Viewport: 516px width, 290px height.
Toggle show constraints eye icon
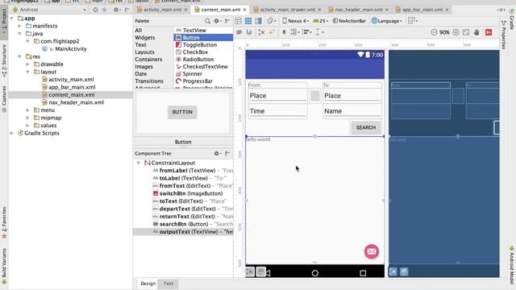tap(239, 32)
